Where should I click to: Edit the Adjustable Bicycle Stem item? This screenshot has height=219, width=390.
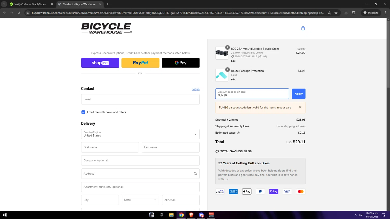(233, 61)
